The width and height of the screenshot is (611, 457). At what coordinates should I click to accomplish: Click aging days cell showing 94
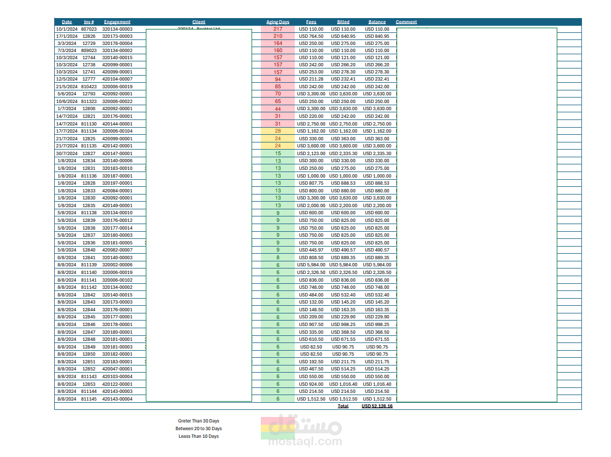pyautogui.click(x=278, y=79)
